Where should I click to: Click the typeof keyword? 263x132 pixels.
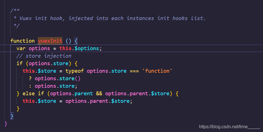pos(75,71)
